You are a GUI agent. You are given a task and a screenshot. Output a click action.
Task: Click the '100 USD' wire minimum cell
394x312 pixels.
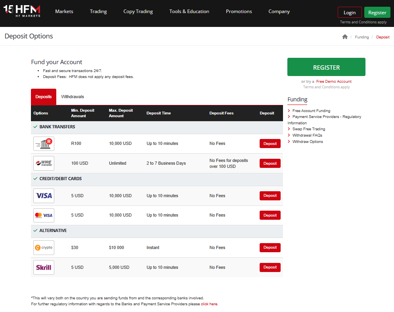click(80, 164)
